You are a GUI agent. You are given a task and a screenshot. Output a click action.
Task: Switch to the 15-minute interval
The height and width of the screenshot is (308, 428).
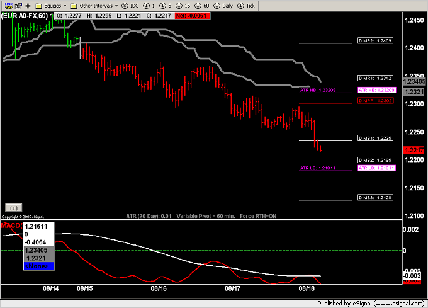point(183,6)
